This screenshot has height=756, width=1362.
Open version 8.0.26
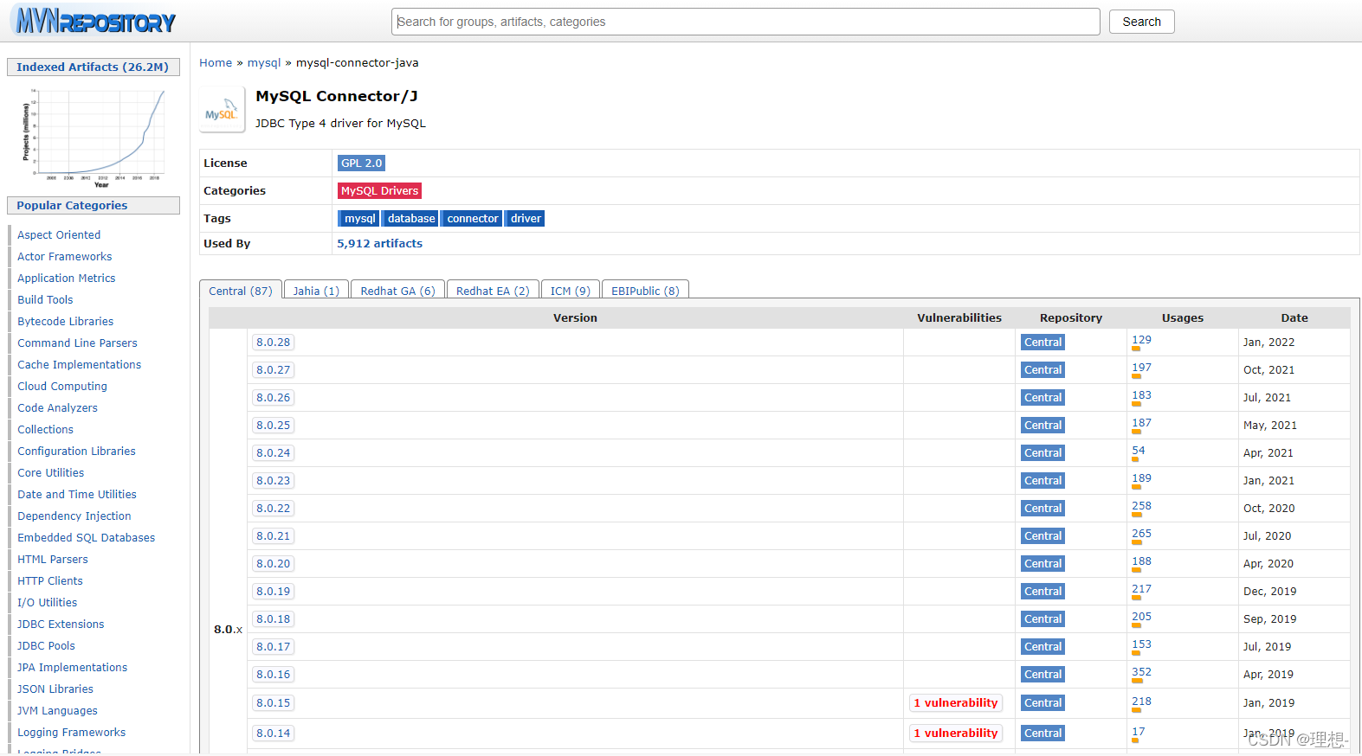coord(273,398)
